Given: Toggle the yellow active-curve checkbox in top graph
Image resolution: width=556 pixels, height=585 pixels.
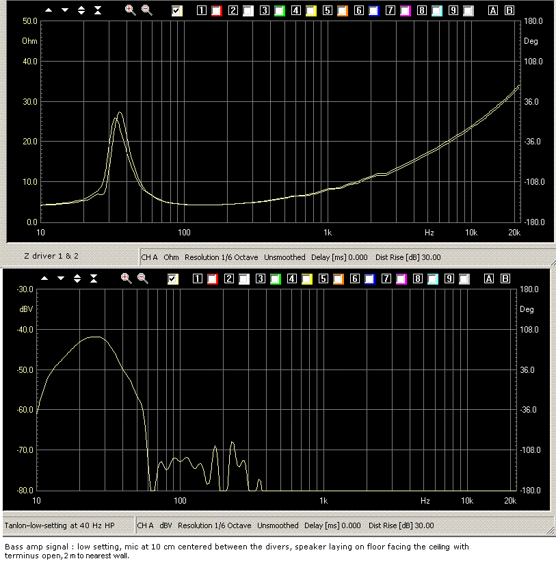Looking at the screenshot, I should point(176,10).
